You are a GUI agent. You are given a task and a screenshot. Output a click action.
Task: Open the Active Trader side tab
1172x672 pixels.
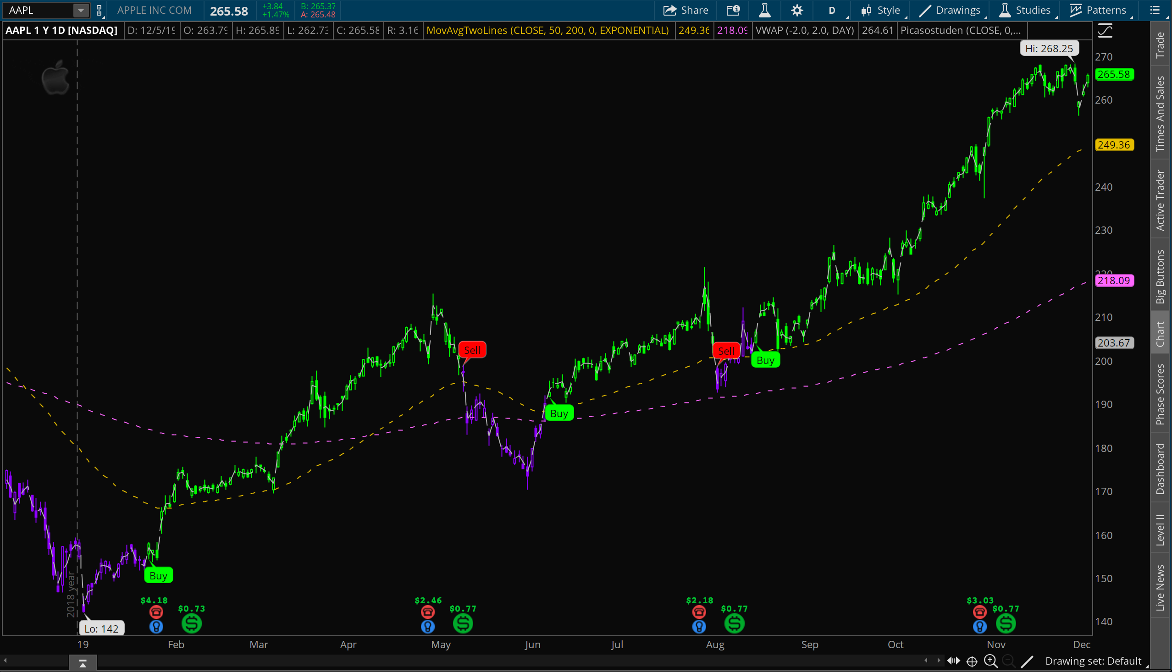[x=1160, y=199]
